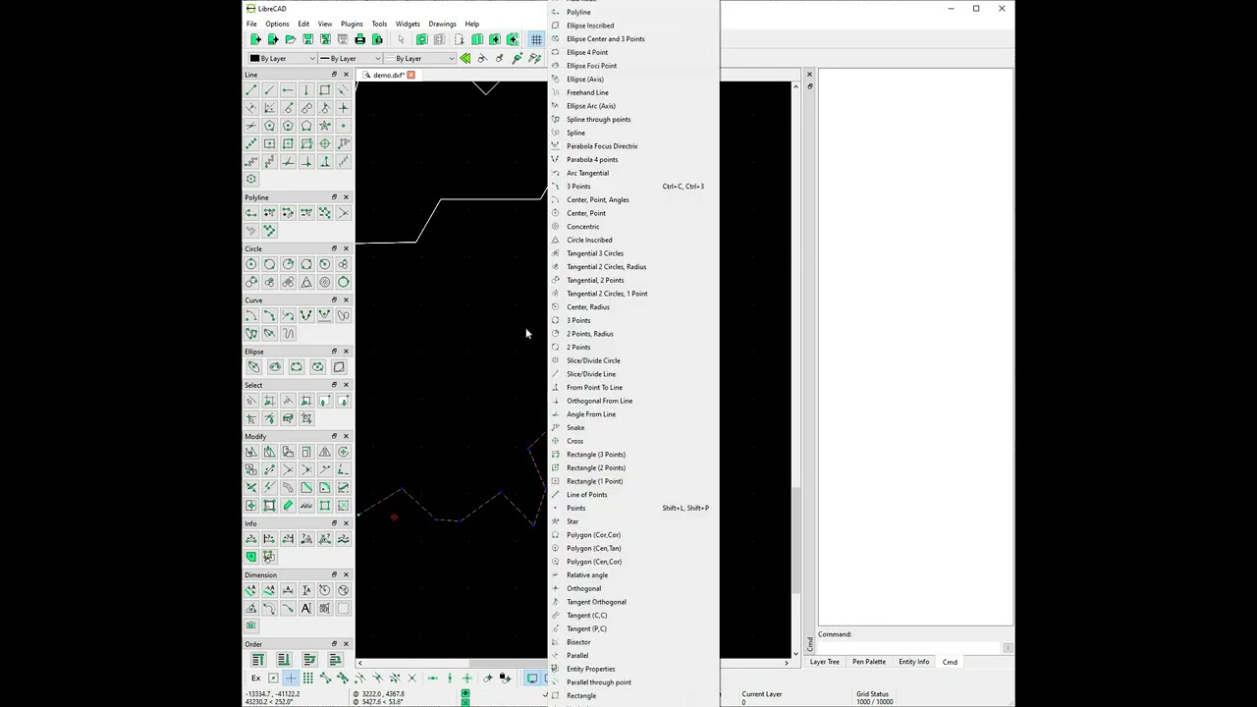Click the last Order panel icon
Image resolution: width=1257 pixels, height=707 pixels.
click(x=335, y=660)
